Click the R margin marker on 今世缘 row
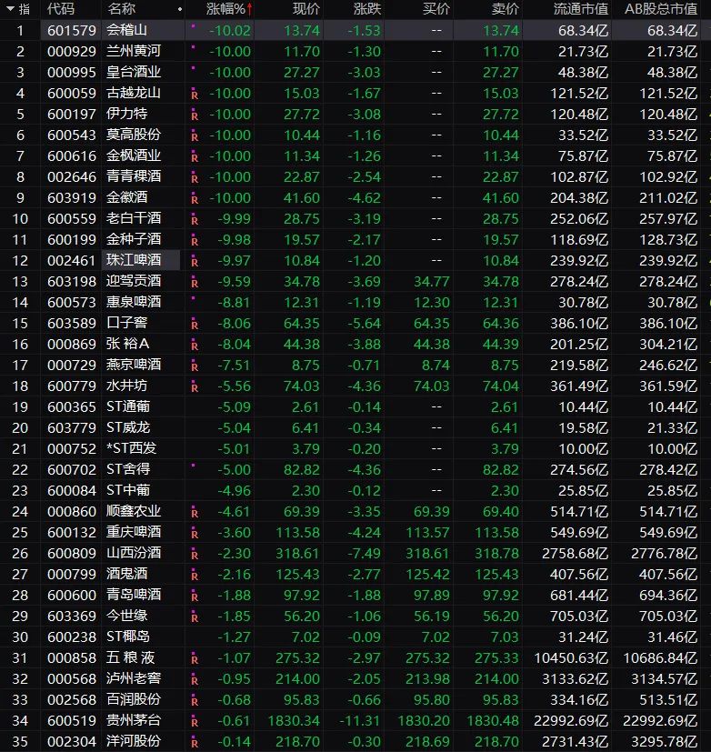The height and width of the screenshot is (752, 711). tap(195, 617)
